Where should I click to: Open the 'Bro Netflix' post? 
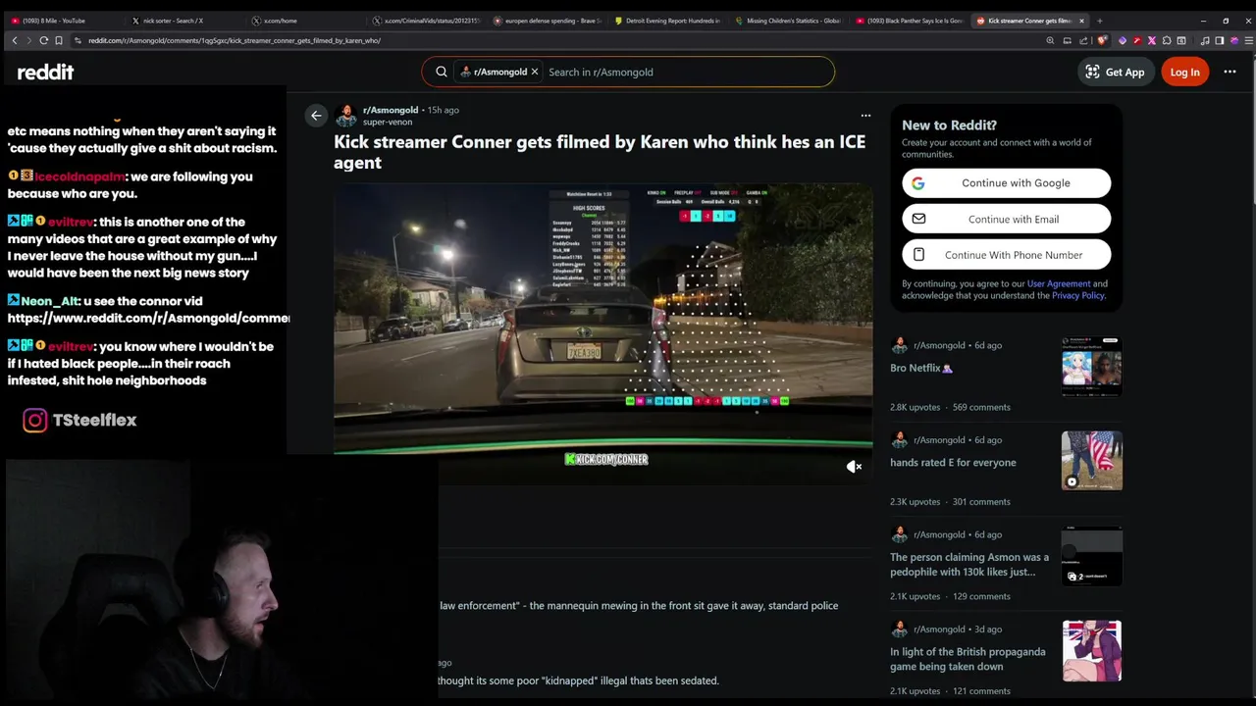921,368
